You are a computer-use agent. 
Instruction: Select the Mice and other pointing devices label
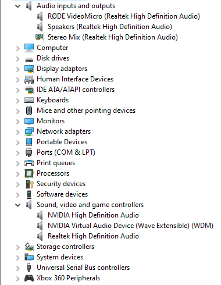pos(86,111)
